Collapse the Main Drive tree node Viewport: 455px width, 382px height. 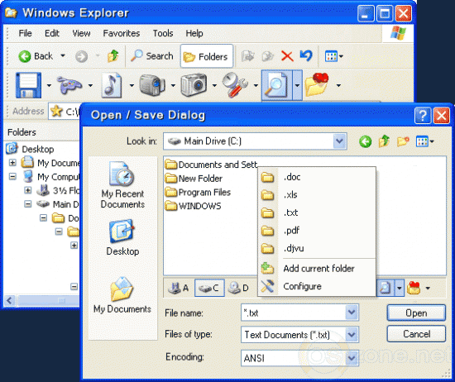[27, 204]
